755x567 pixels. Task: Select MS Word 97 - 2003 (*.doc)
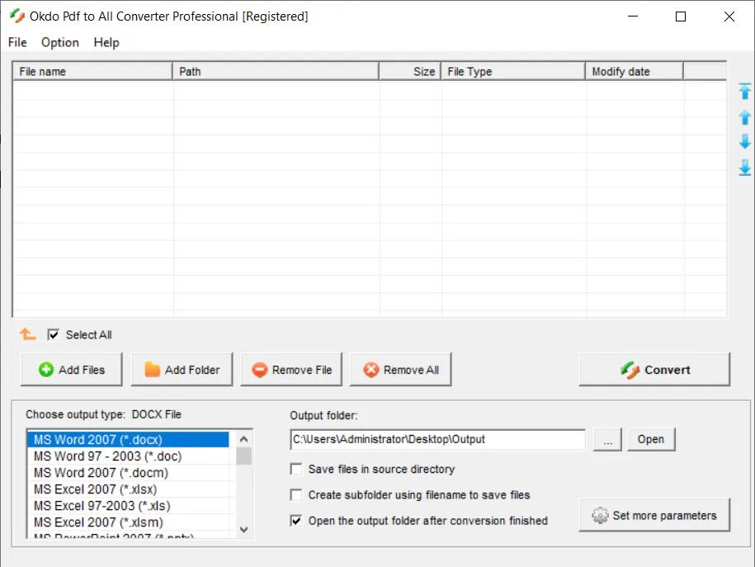[x=128, y=456]
